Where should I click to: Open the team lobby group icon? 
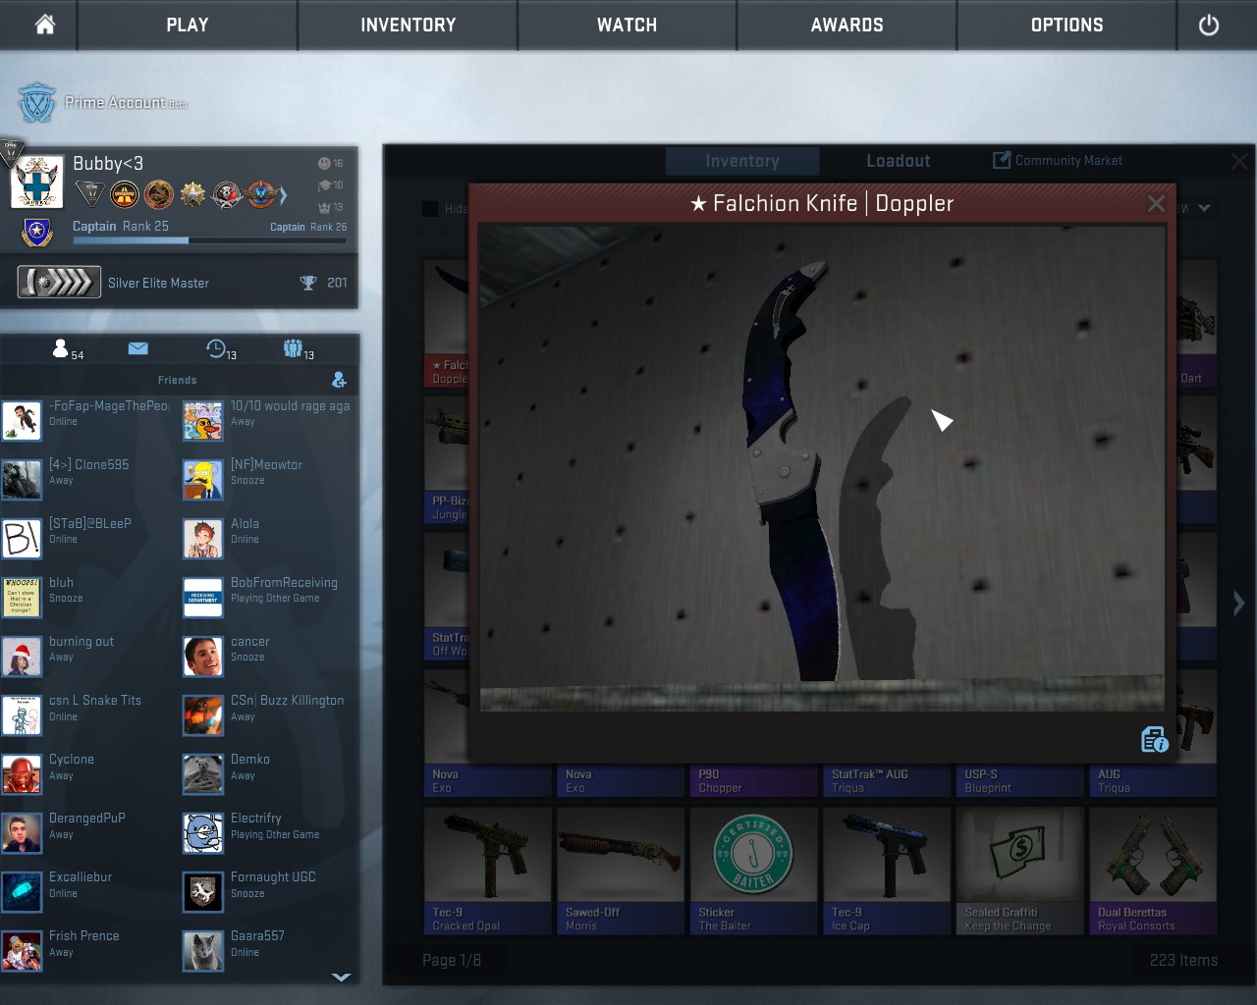(x=293, y=348)
